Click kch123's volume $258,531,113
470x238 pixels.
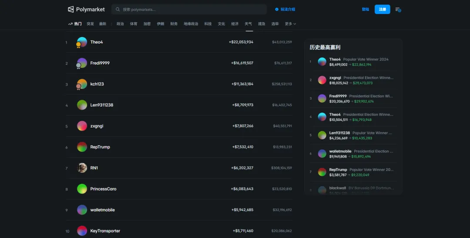pos(282,84)
